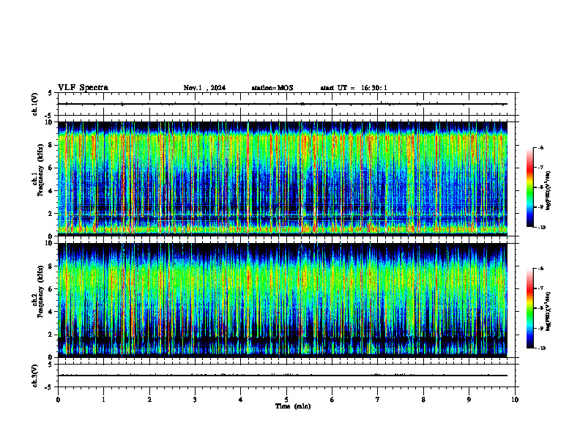580x448 pixels.
Task: Click the log(PSD) label beside ch.1 color bar
Action: [x=549, y=190]
